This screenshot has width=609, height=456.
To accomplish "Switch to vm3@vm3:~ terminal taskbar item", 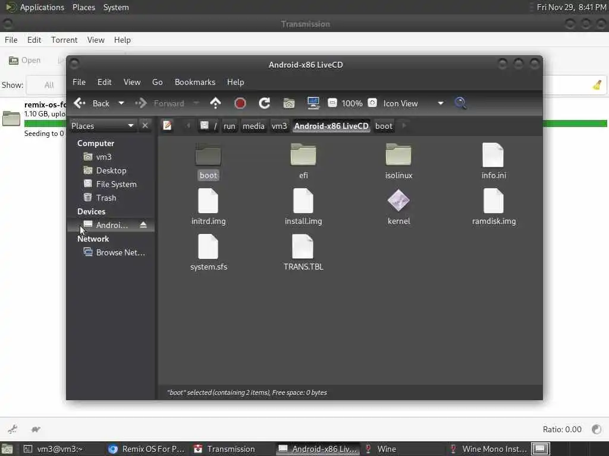I will pyautogui.click(x=62, y=449).
